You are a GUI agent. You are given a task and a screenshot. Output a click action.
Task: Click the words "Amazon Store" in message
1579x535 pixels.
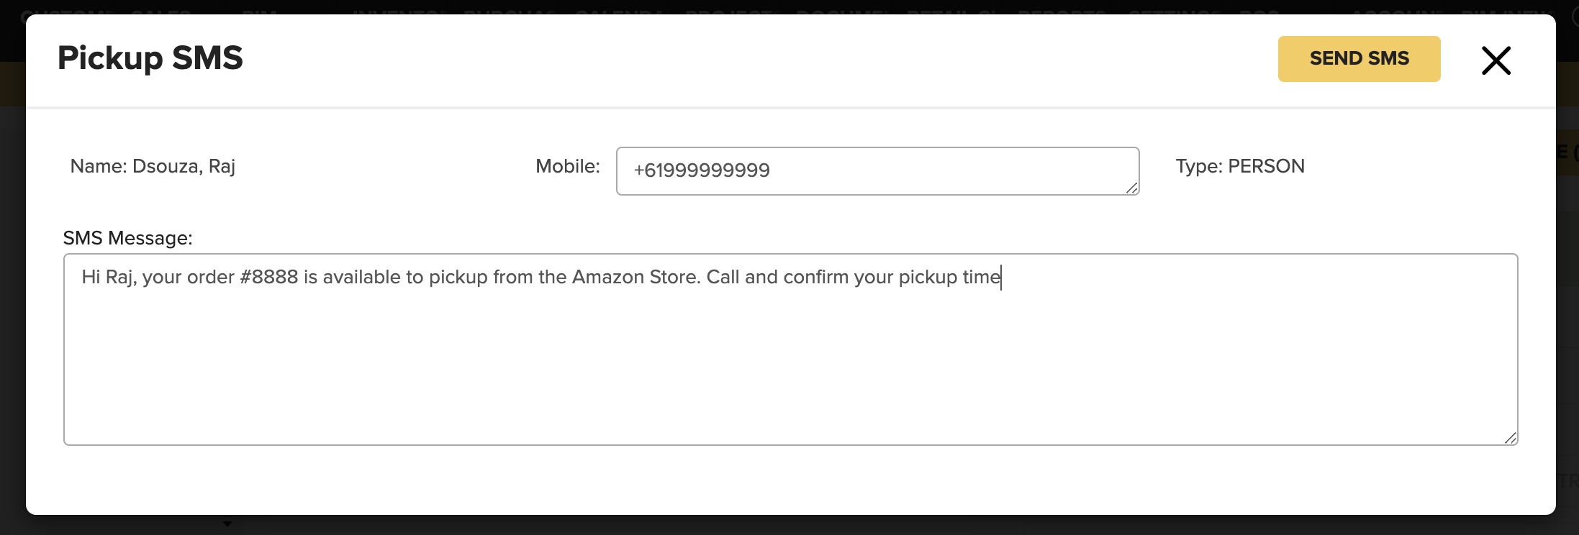pyautogui.click(x=635, y=278)
